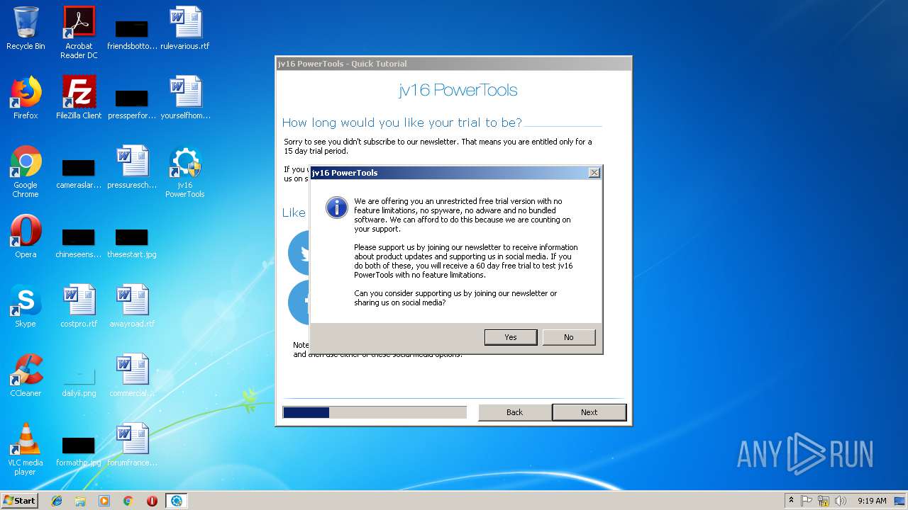The height and width of the screenshot is (510, 908).
Task: Open the cameraslar... file
Action: (79, 173)
